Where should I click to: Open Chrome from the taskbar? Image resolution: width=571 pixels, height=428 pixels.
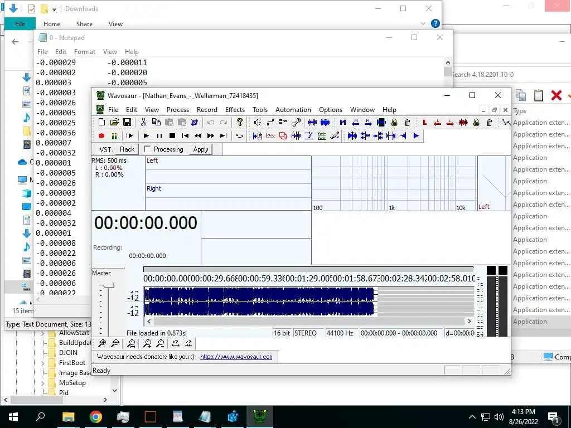[96, 417]
